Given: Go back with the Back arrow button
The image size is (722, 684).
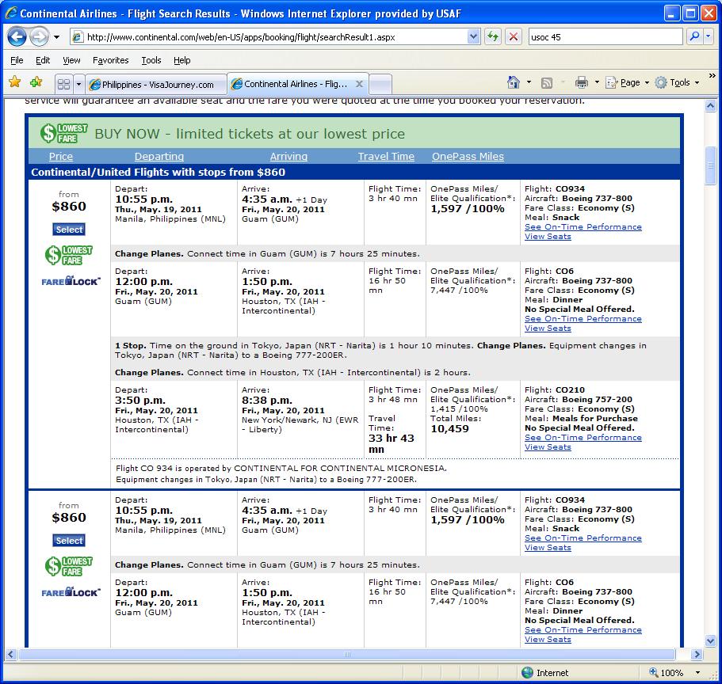Looking at the screenshot, I should click(x=17, y=36).
